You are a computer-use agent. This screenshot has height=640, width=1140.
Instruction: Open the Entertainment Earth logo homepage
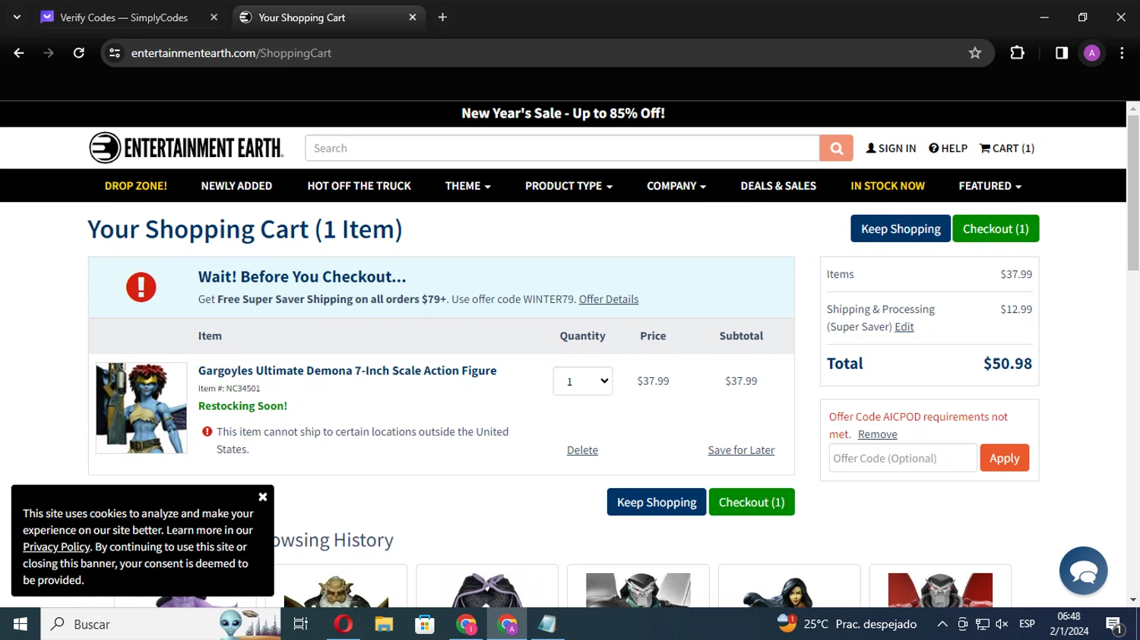(x=186, y=148)
